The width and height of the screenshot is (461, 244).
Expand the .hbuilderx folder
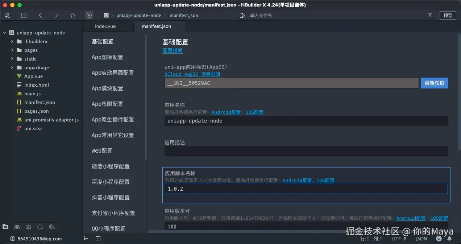(12, 41)
